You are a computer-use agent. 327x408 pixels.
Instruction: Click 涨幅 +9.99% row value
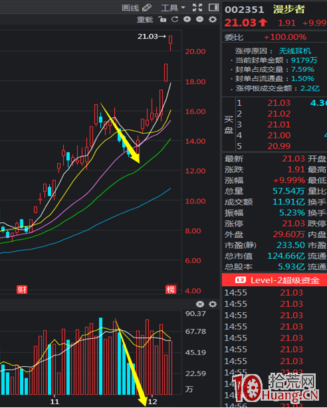[289, 180]
